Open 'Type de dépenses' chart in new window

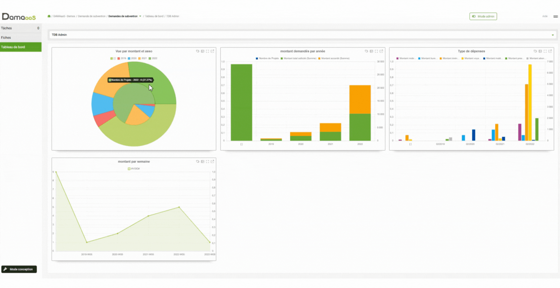pyautogui.click(x=550, y=51)
